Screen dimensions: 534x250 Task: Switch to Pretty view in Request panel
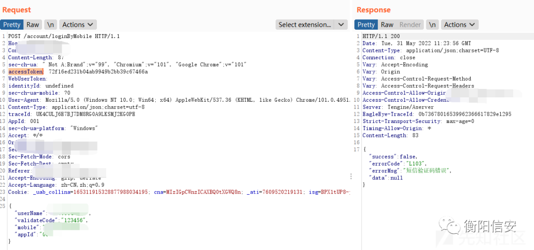click(12, 25)
